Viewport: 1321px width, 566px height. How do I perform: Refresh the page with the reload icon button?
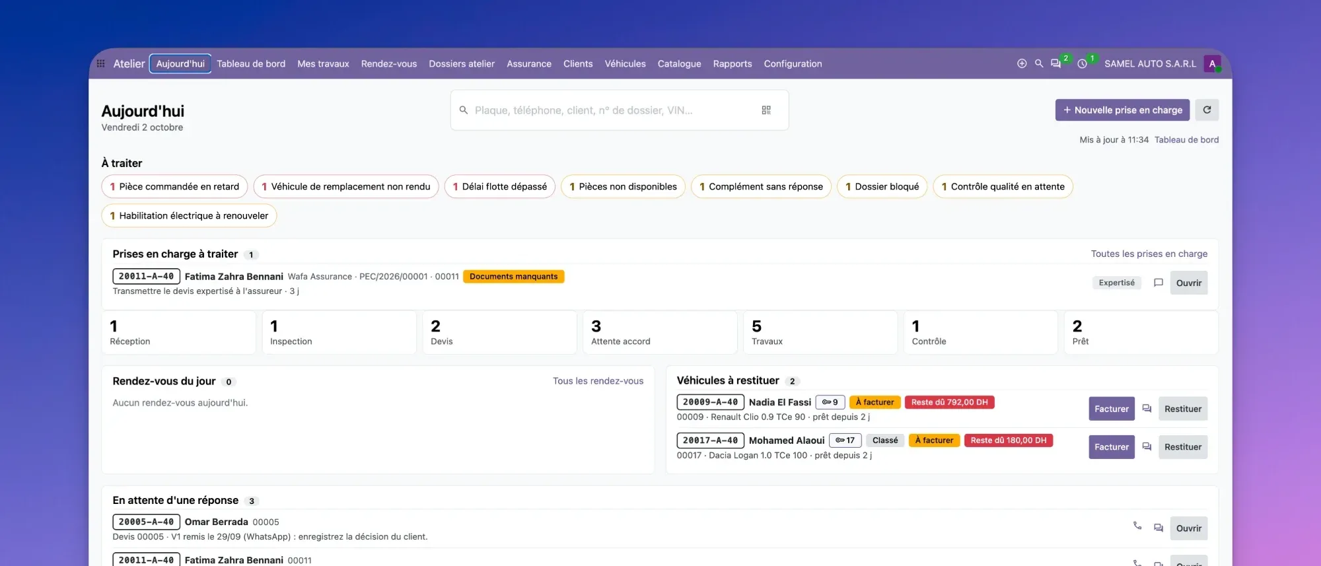[x=1207, y=110]
